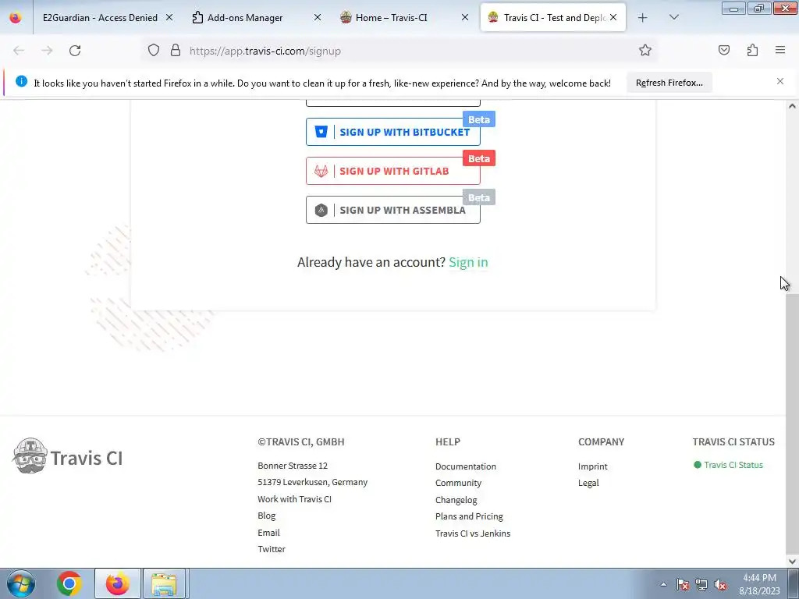Reload the current page
The height and width of the screenshot is (599, 799).
click(x=75, y=51)
